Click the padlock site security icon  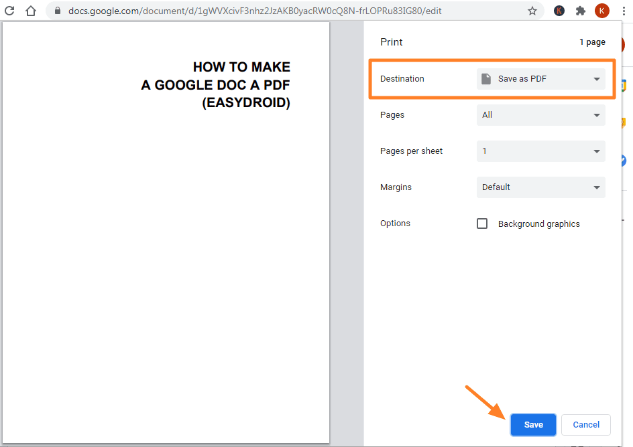(x=57, y=11)
